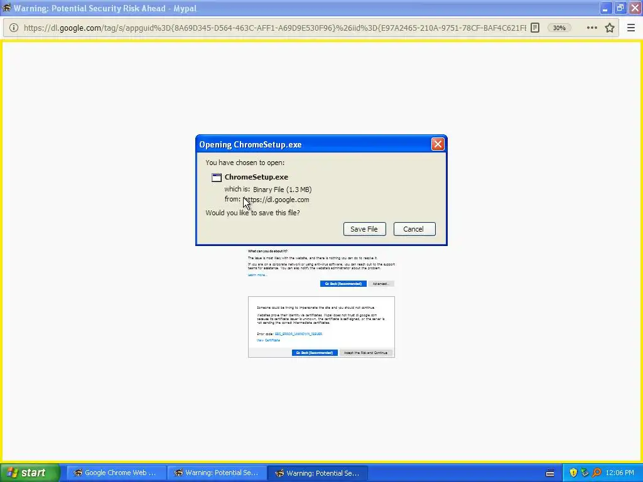
Task: Open the Learn more... link
Action: pos(257,275)
